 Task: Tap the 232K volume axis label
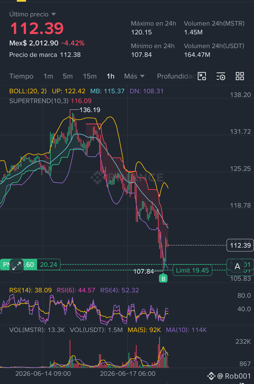point(243,342)
